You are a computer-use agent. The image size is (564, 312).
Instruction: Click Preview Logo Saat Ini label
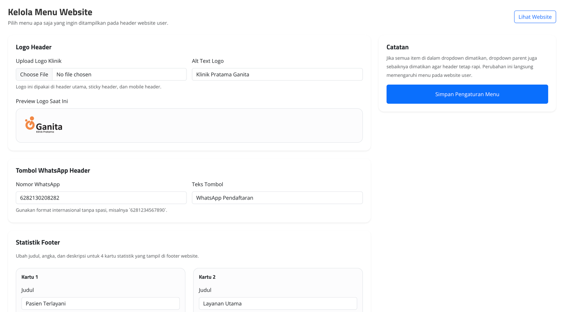point(42,101)
